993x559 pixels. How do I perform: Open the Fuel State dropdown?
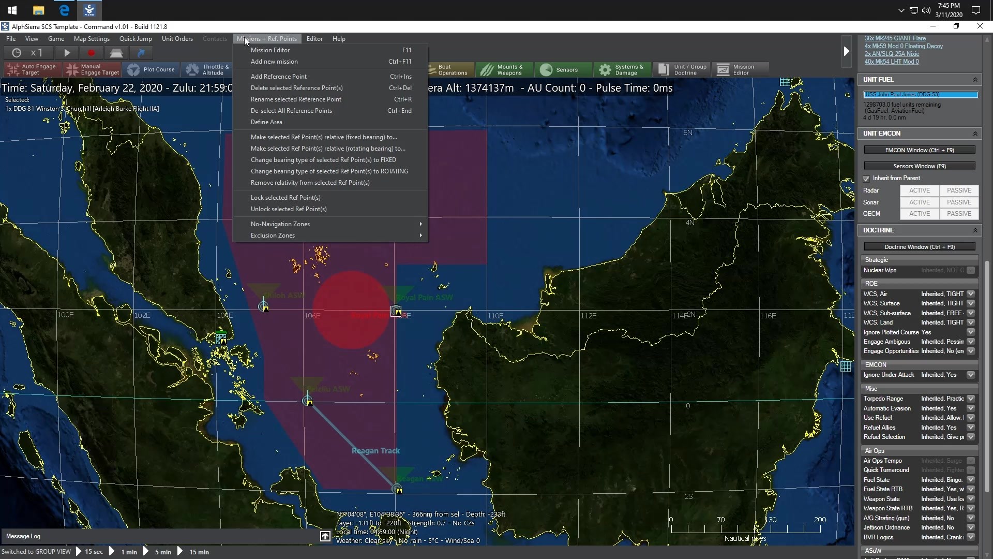(x=971, y=480)
